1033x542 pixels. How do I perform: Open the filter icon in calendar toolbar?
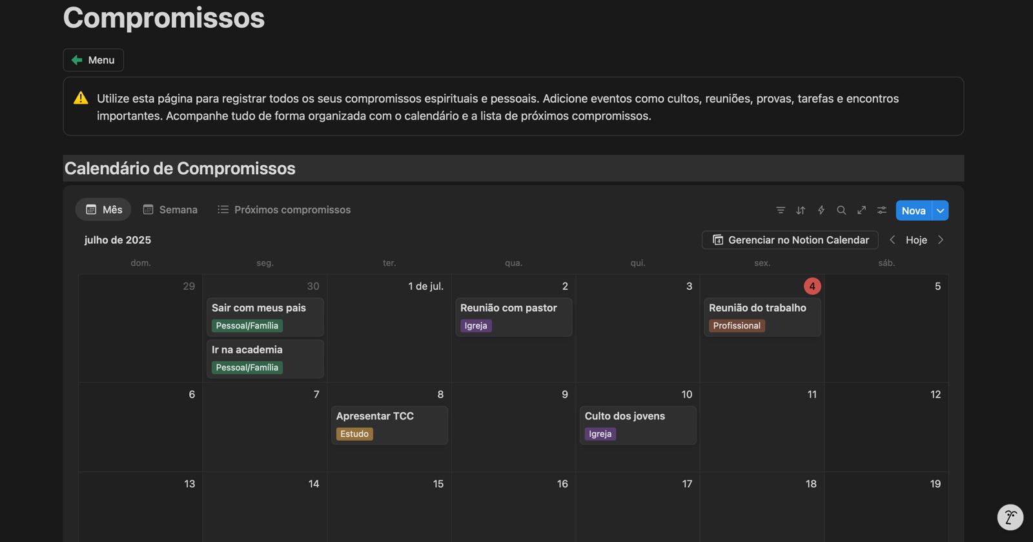point(781,210)
